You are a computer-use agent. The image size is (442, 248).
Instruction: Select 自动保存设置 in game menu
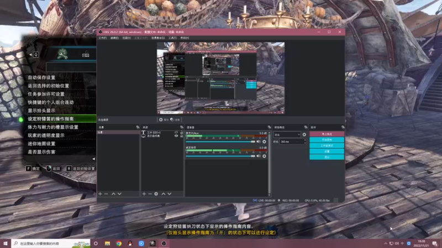[41, 77]
